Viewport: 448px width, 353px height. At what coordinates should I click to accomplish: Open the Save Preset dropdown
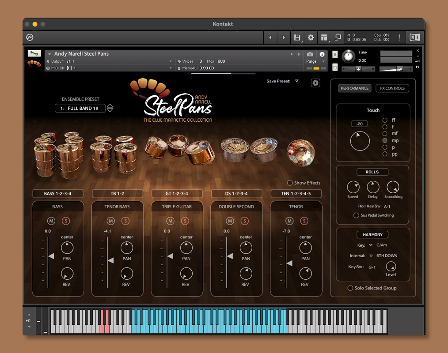pos(297,81)
